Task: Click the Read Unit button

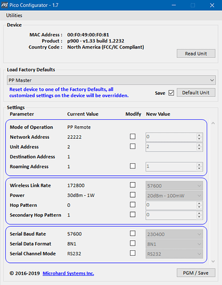Action: click(x=196, y=54)
